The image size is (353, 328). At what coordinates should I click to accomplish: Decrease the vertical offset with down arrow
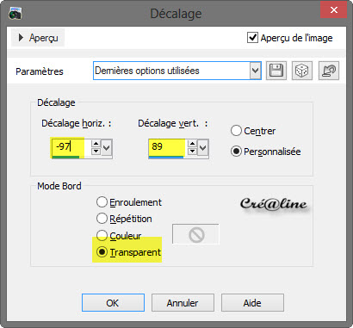click(x=193, y=152)
